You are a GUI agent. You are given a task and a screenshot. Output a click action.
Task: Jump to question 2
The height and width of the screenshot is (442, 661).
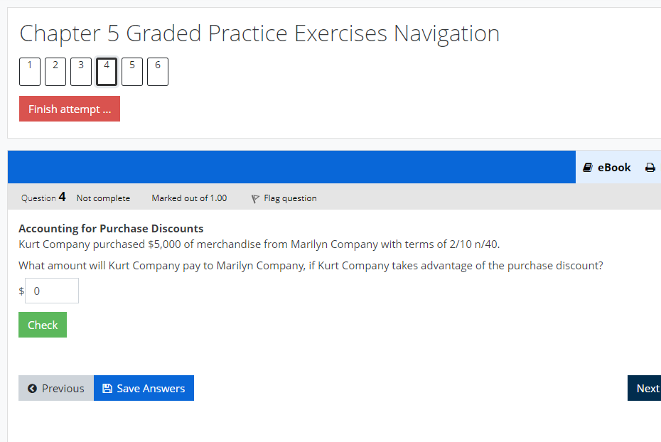pos(55,71)
